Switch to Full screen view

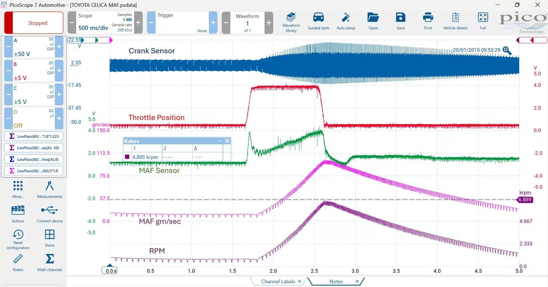(483, 21)
